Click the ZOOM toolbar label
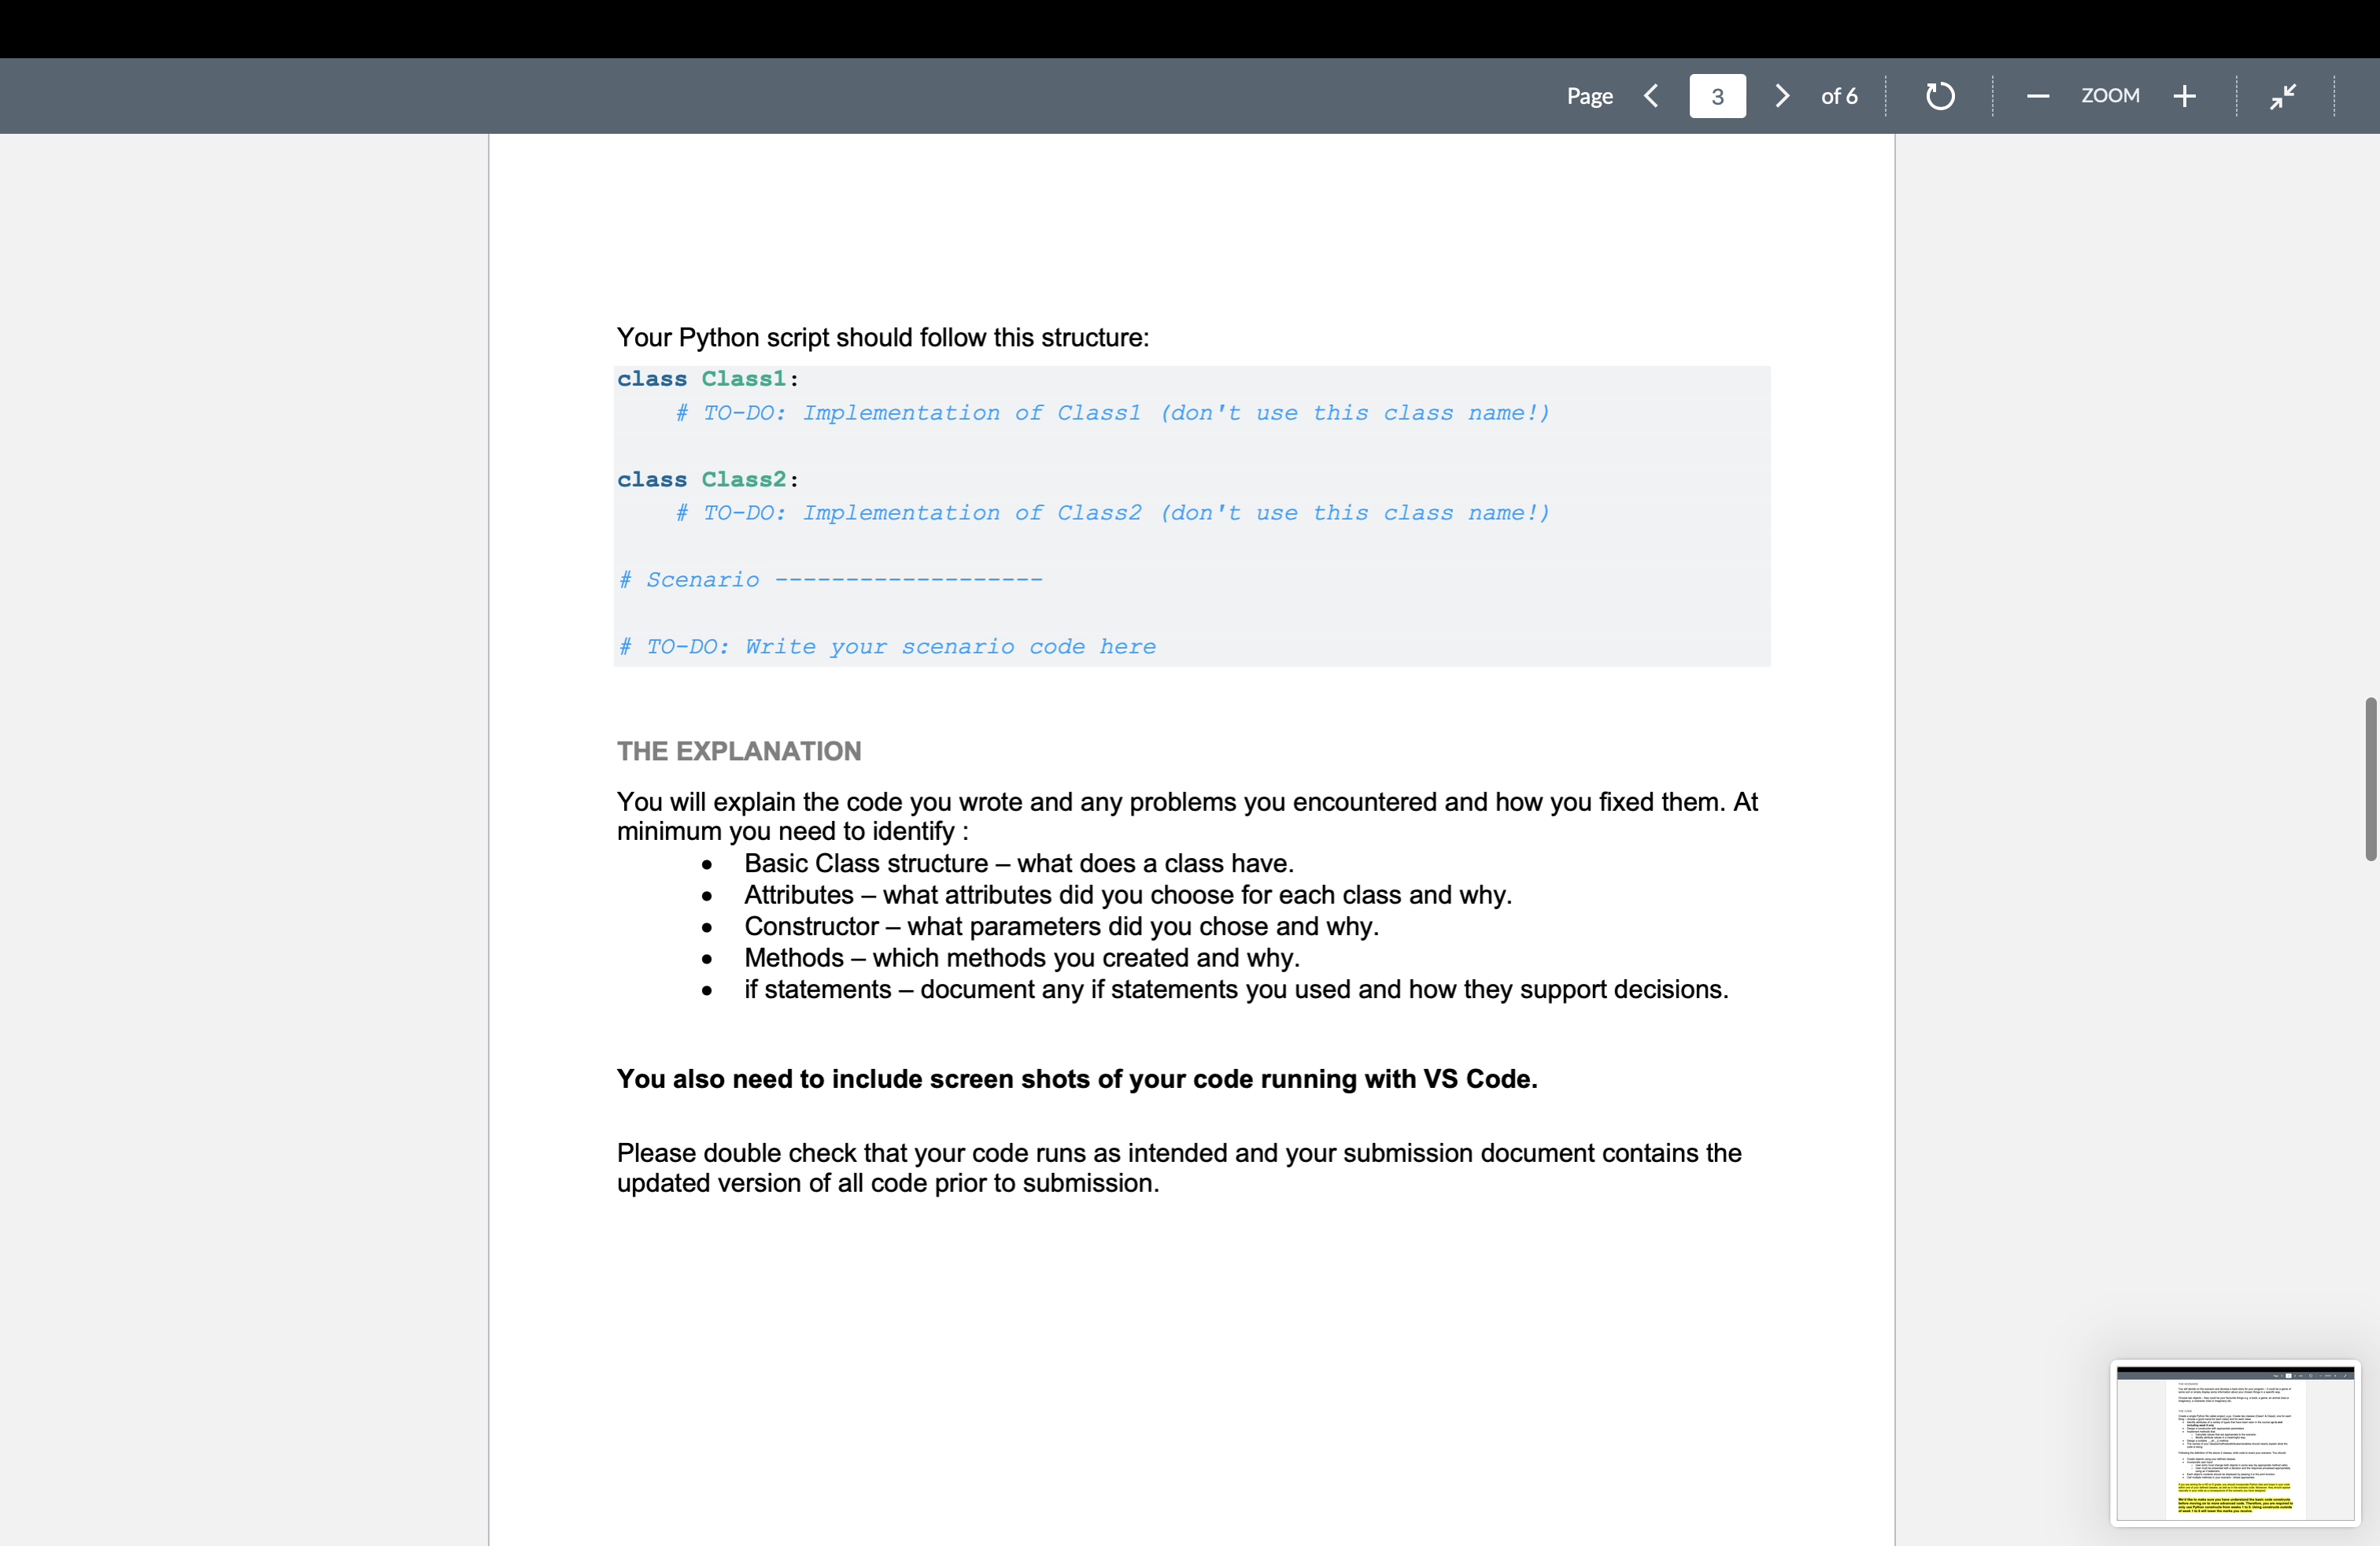Viewport: 2380px width, 1546px height. [2110, 96]
